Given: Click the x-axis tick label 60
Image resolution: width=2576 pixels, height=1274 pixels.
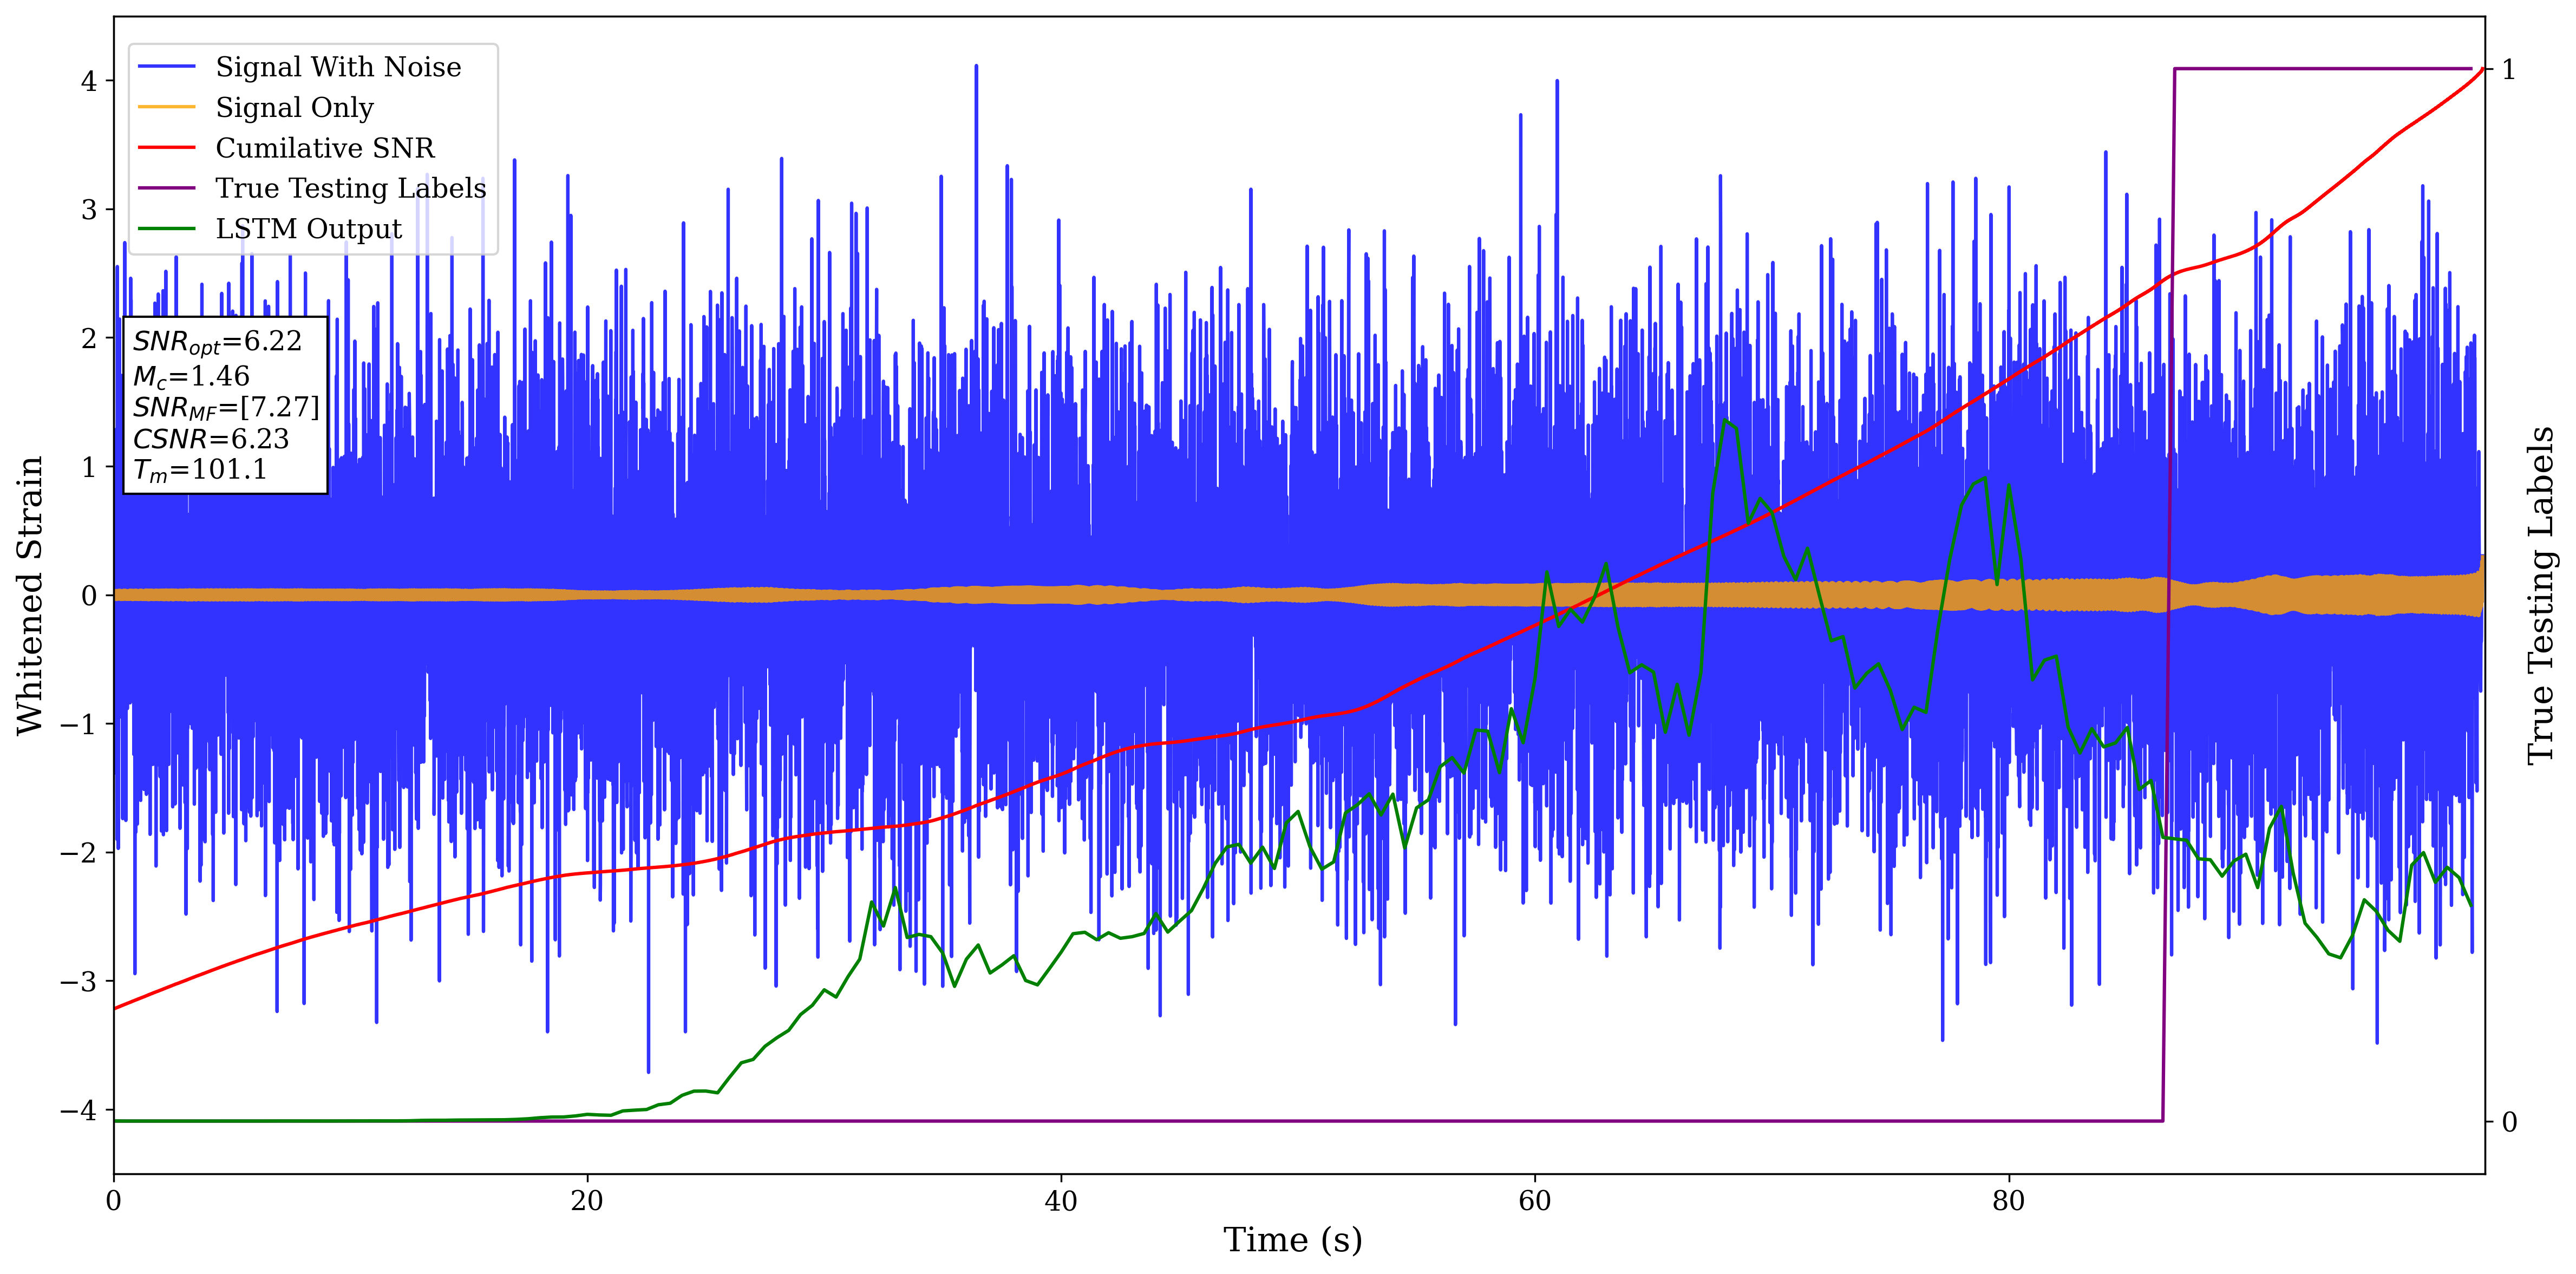Looking at the screenshot, I should (1534, 1201).
